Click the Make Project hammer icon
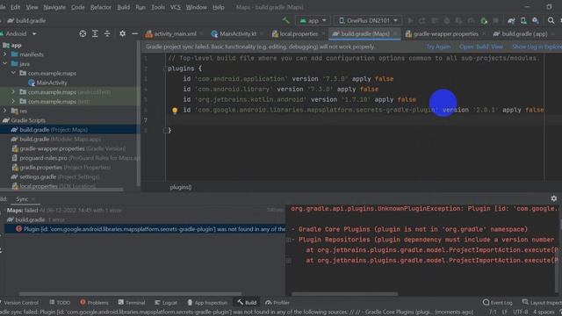The image size is (562, 316). (285, 20)
